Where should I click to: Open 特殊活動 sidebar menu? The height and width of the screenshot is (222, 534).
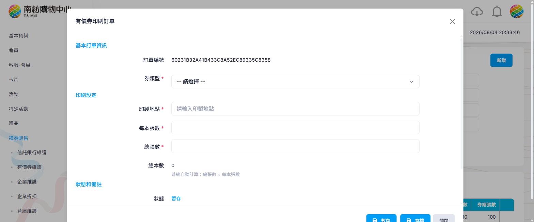click(x=18, y=109)
